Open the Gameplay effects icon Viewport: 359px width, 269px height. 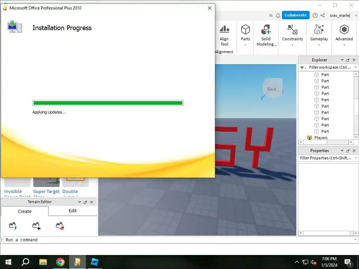pos(319,29)
